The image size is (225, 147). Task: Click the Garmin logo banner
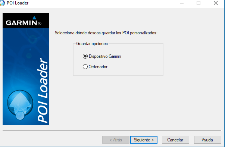(26, 21)
